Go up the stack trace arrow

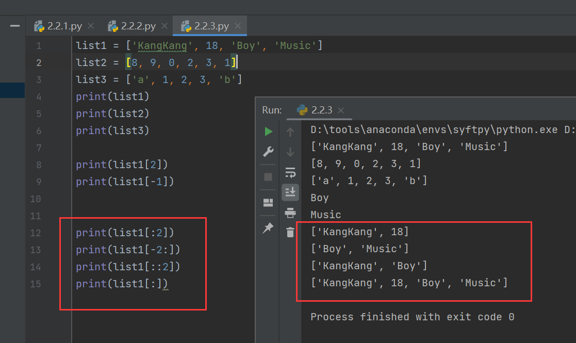(x=290, y=132)
